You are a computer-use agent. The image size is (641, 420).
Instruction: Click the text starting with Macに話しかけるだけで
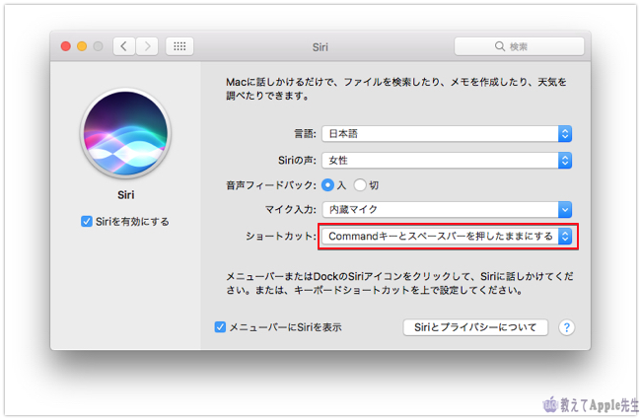[x=396, y=89]
